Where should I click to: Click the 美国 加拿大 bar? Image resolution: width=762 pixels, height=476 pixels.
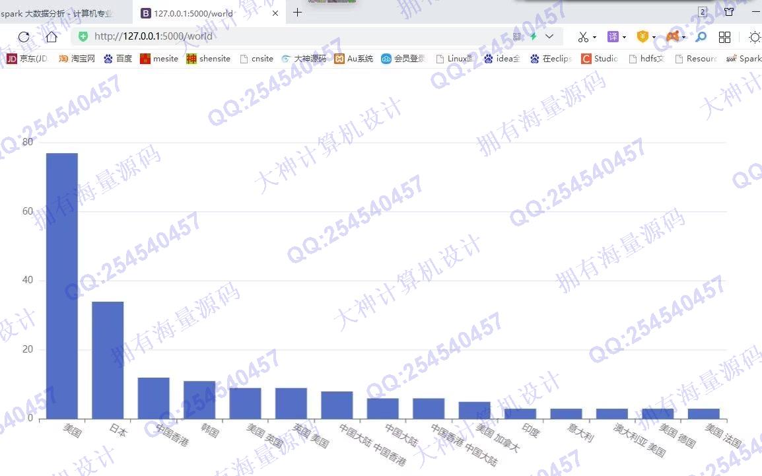pos(474,410)
